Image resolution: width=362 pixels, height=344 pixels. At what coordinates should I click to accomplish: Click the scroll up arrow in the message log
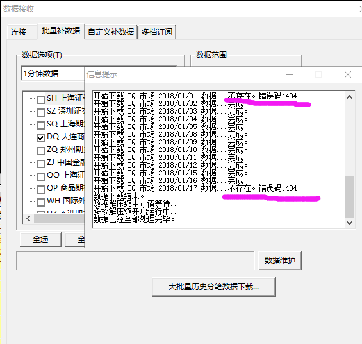point(349,97)
